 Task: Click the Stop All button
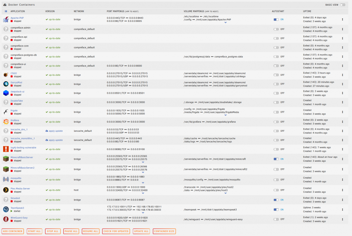point(52,231)
